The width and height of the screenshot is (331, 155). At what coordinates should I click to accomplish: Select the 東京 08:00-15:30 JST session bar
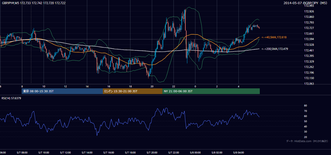point(62,91)
